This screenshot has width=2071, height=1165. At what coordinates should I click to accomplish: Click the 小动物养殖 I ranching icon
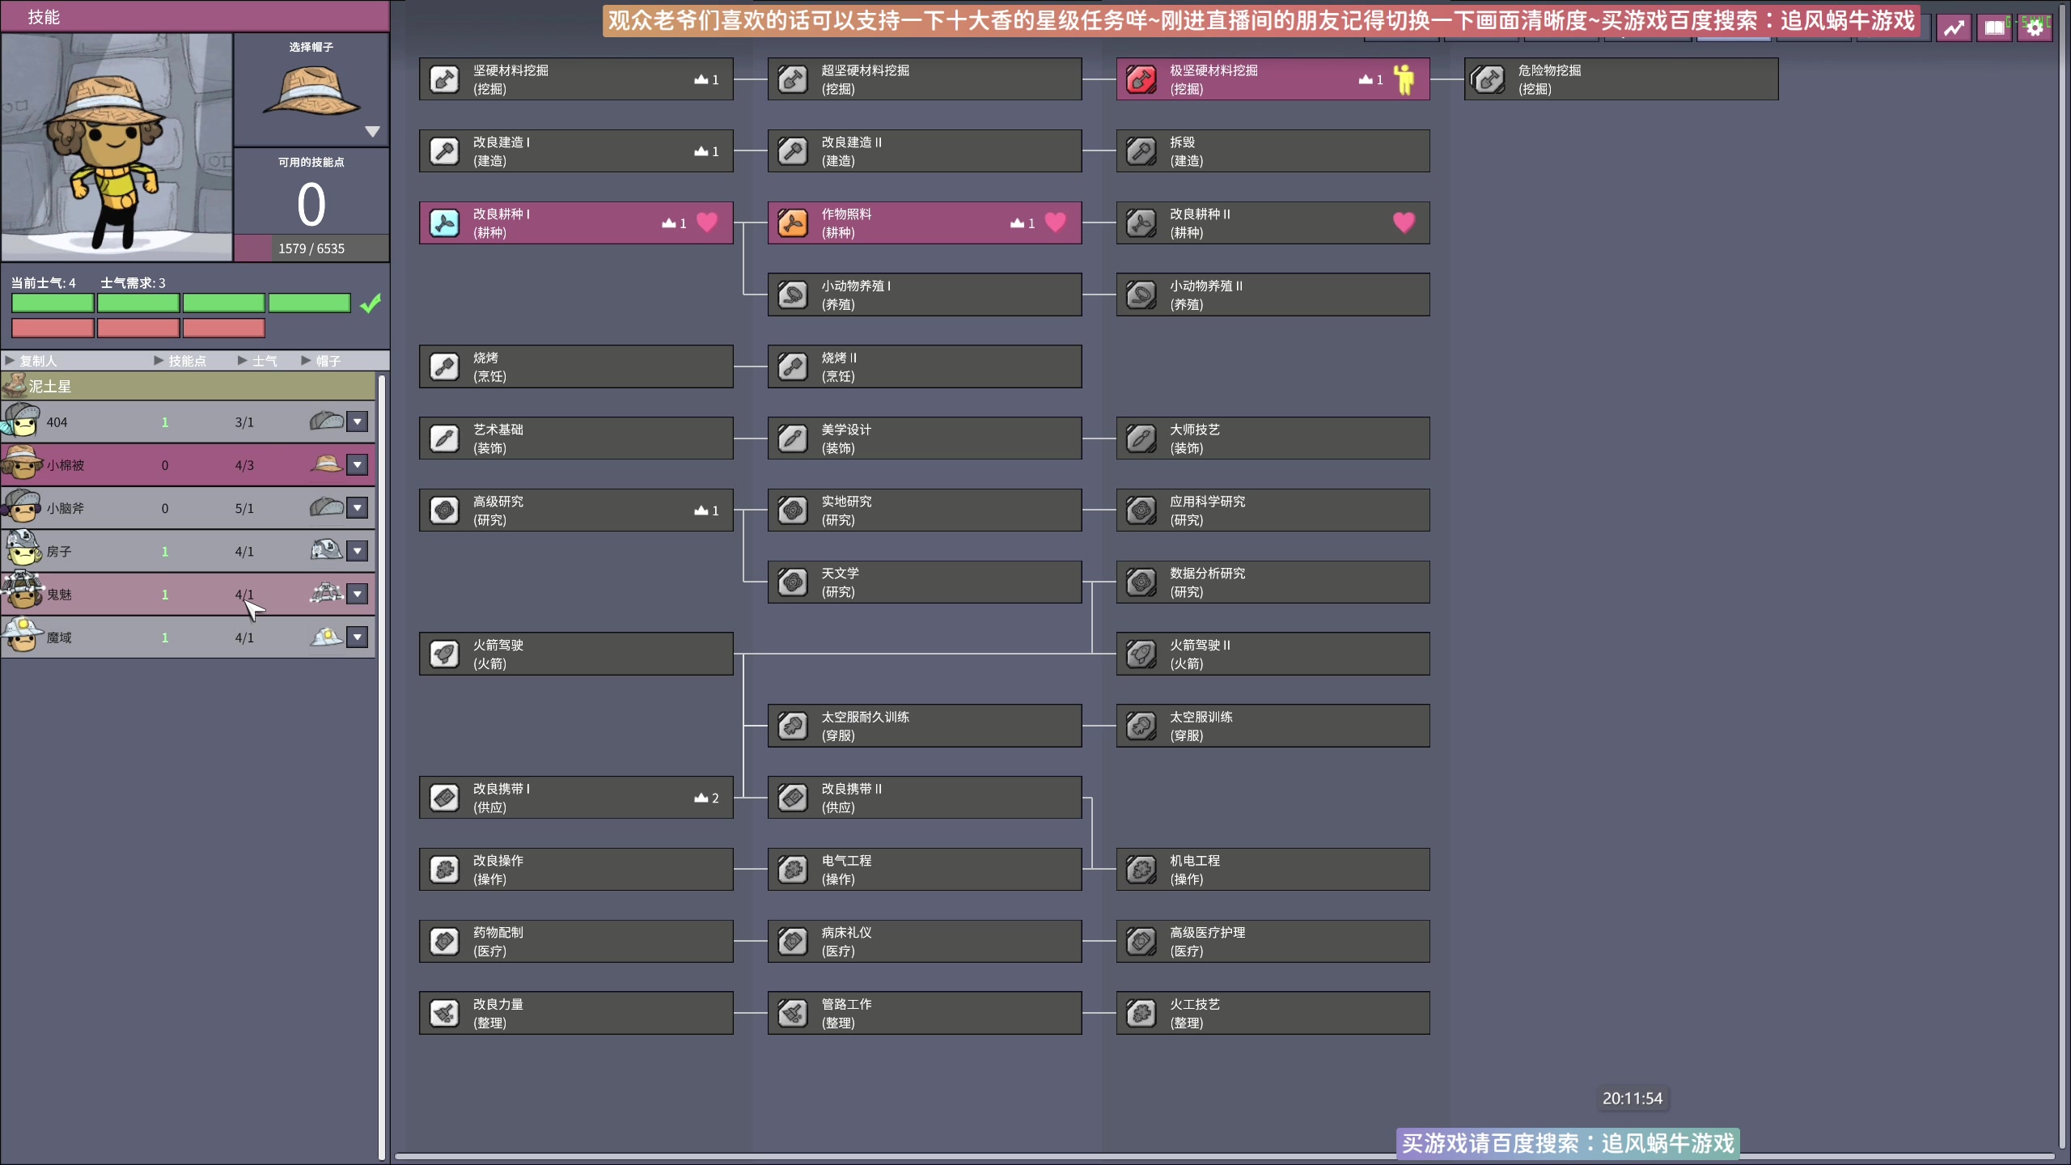(793, 294)
